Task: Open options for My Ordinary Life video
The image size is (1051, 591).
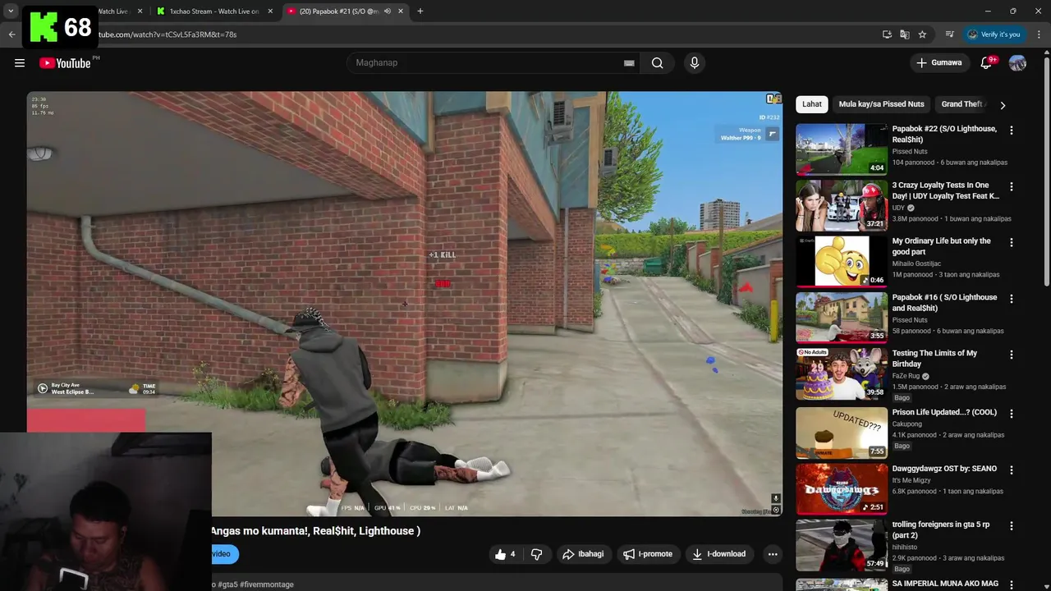Action: point(1012,243)
